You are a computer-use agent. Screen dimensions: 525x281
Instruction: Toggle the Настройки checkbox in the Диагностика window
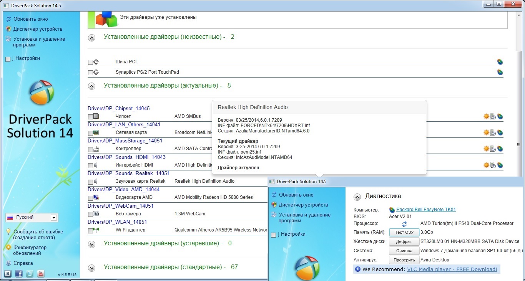[273, 235]
